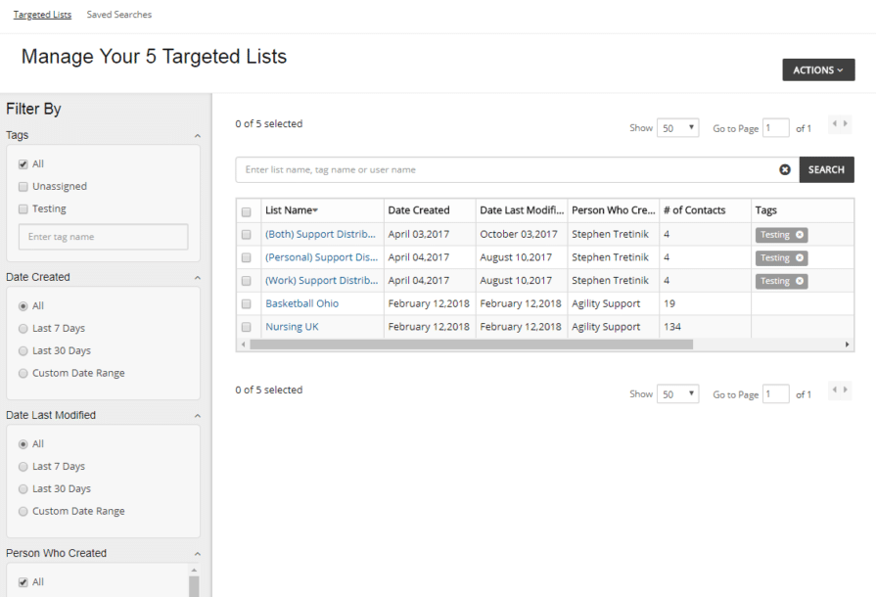
Task: Click the bottom pagination arrows icon
Action: click(839, 390)
